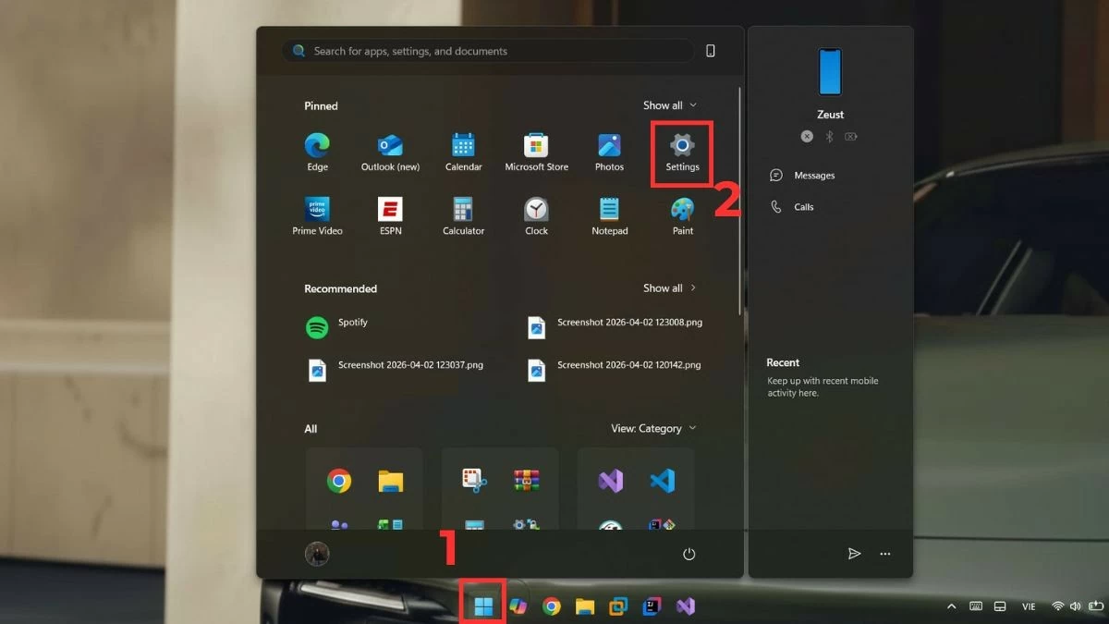
Task: Open the user account profile picture
Action: pos(317,554)
